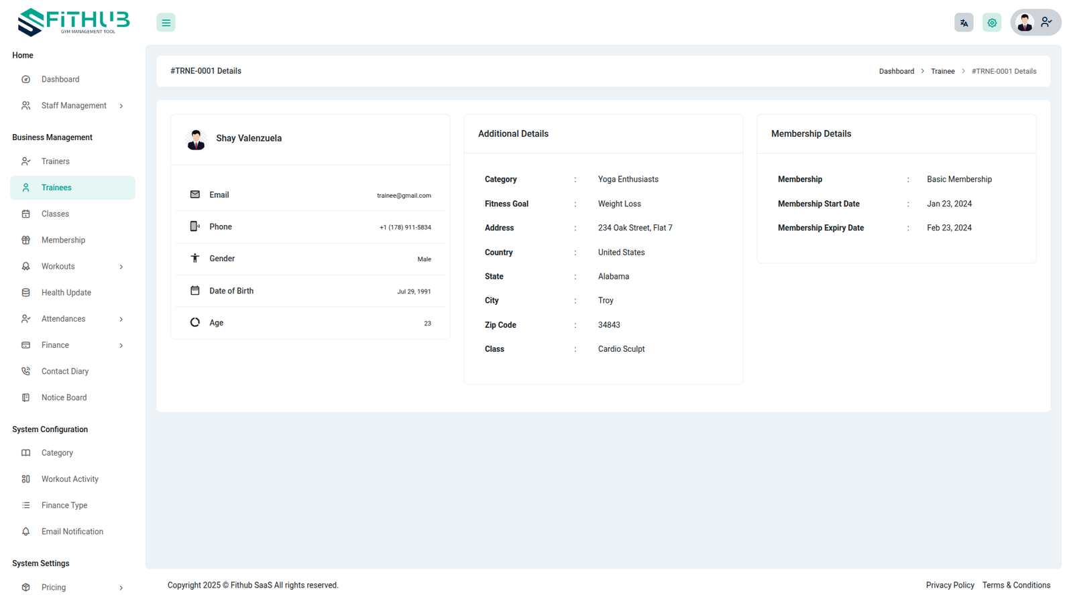The image size is (1073, 603).
Task: Expand the Workouts submenu chevron
Action: point(121,267)
